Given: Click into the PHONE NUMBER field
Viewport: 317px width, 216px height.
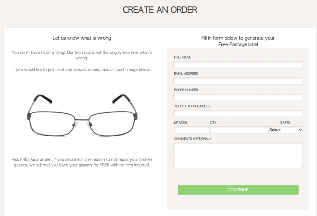Looking at the screenshot, I should [x=238, y=97].
